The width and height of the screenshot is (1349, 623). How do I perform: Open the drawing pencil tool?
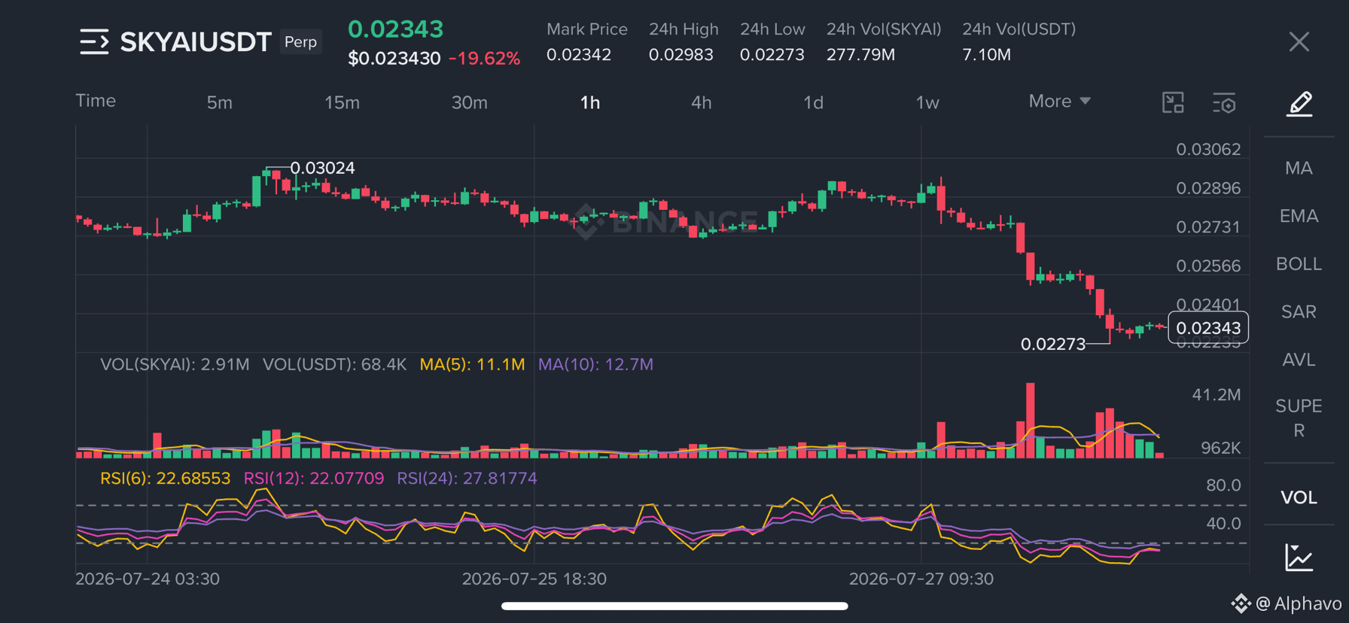(1299, 103)
